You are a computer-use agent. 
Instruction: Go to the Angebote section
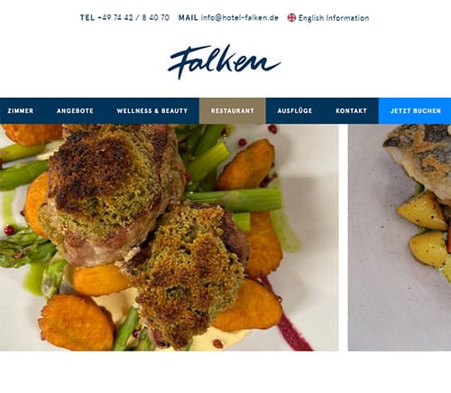[x=75, y=111]
